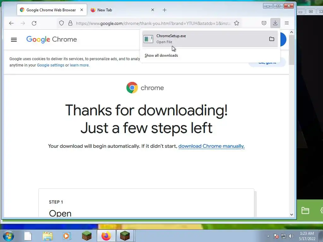Toggle the Firefox downloads panel button

[275, 23]
